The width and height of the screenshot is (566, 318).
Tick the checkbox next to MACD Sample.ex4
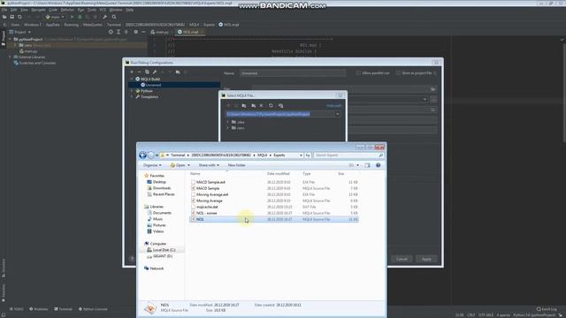193,183
